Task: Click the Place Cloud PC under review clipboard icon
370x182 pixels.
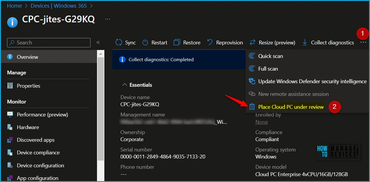Action: (252, 107)
